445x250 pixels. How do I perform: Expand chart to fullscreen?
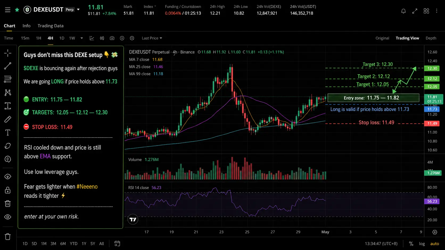click(x=415, y=11)
